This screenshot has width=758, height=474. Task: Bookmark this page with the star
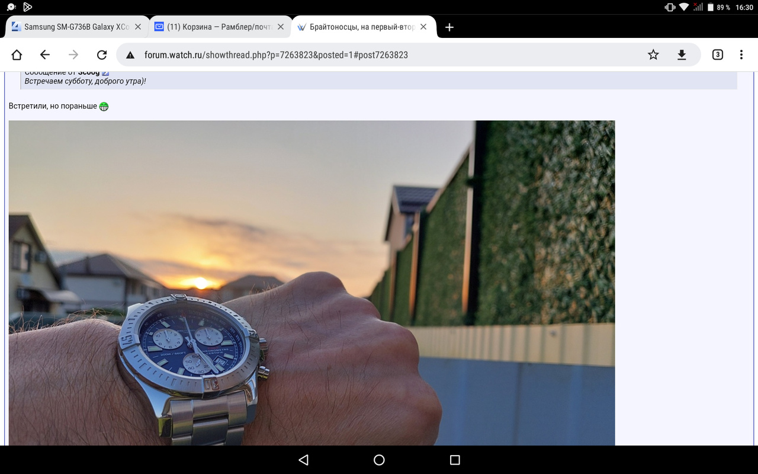pos(653,55)
